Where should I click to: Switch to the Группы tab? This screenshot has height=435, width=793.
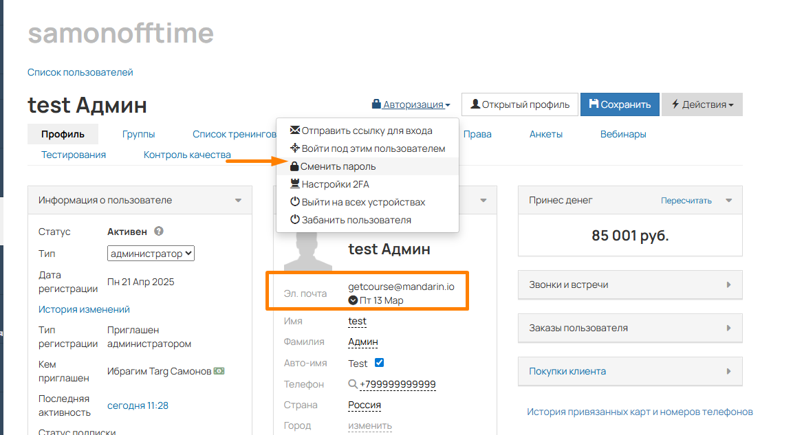(x=138, y=135)
